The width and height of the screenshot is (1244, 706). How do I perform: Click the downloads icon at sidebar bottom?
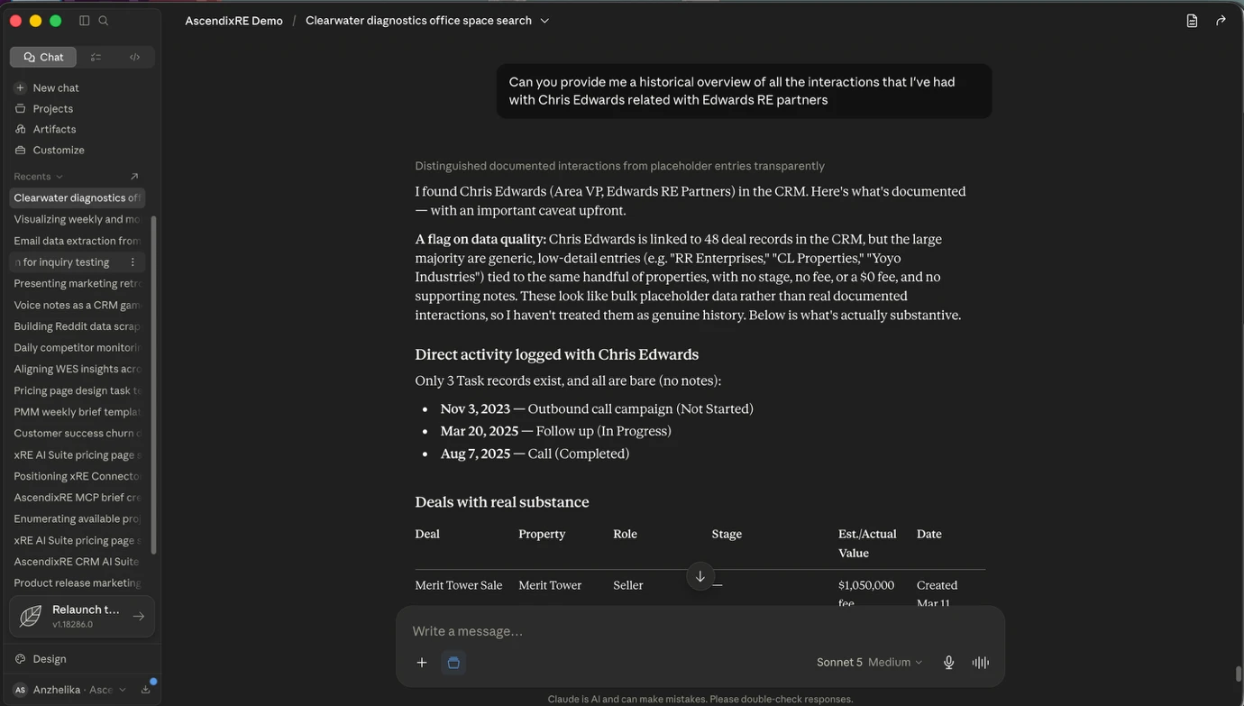146,690
